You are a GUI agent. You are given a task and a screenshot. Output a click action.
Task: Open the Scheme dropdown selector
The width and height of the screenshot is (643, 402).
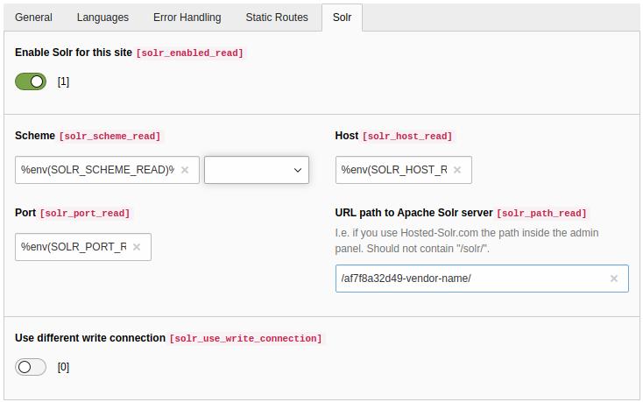[257, 170]
